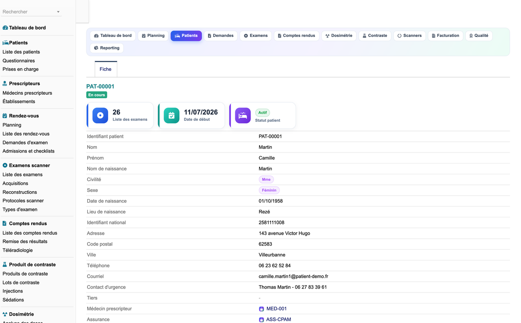Viewport: 521px width, 323px height.
Task: Open Liste des patients in sidebar
Action: tap(21, 52)
